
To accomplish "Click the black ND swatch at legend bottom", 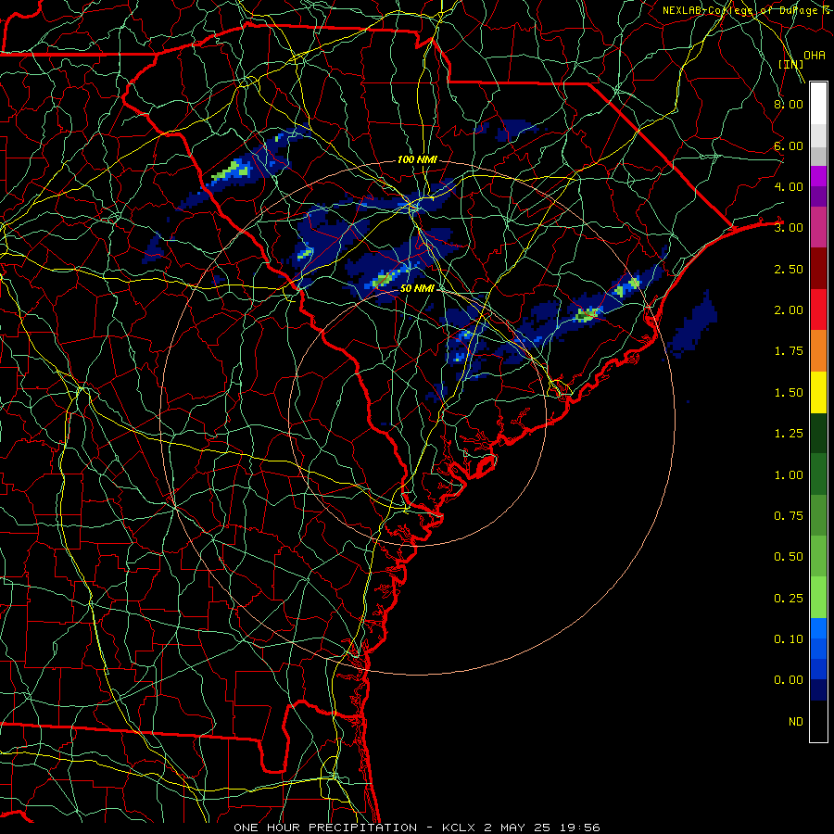I will tap(818, 721).
